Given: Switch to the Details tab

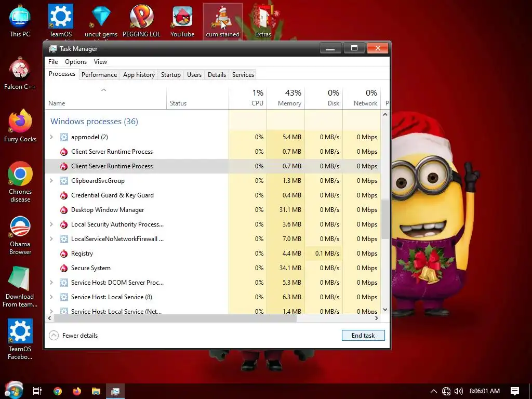Looking at the screenshot, I should click(x=217, y=75).
